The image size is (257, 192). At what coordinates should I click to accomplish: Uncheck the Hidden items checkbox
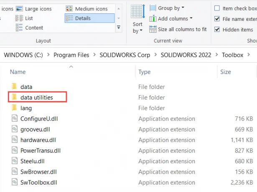217,30
